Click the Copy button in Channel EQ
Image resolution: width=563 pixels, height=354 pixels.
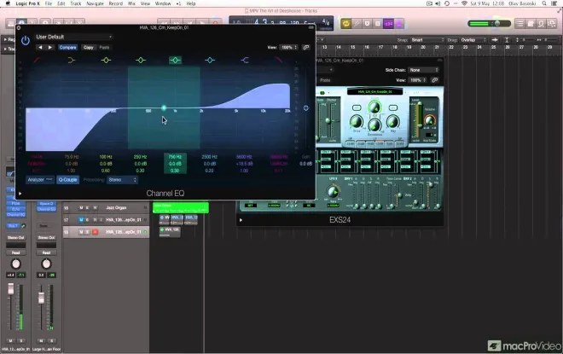(x=89, y=48)
